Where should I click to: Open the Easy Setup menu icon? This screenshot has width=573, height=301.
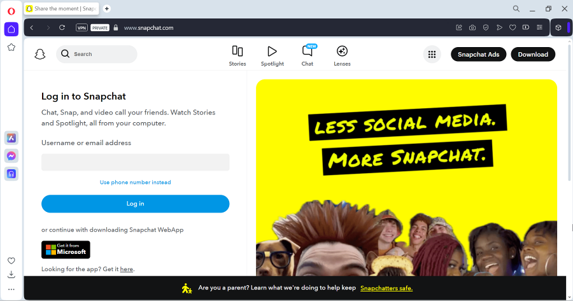pos(539,28)
